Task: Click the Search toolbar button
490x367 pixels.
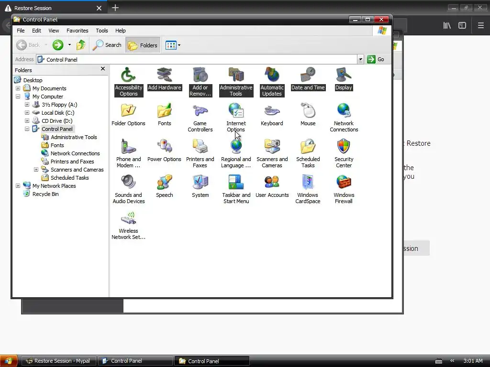Action: coord(107,45)
